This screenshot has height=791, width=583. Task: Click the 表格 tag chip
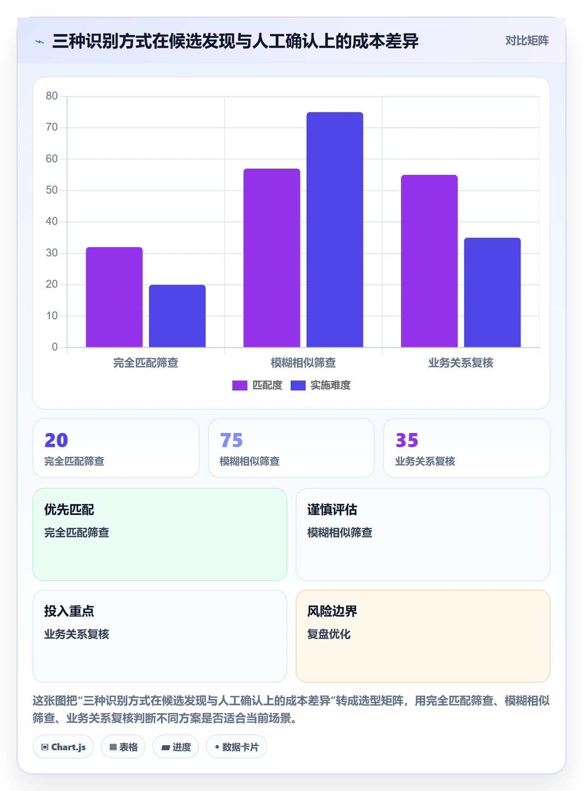123,747
